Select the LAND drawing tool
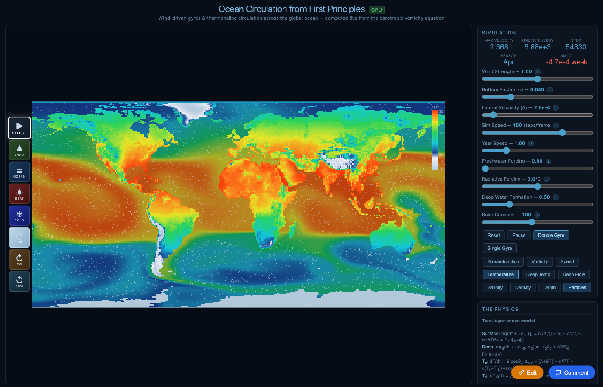 point(19,150)
